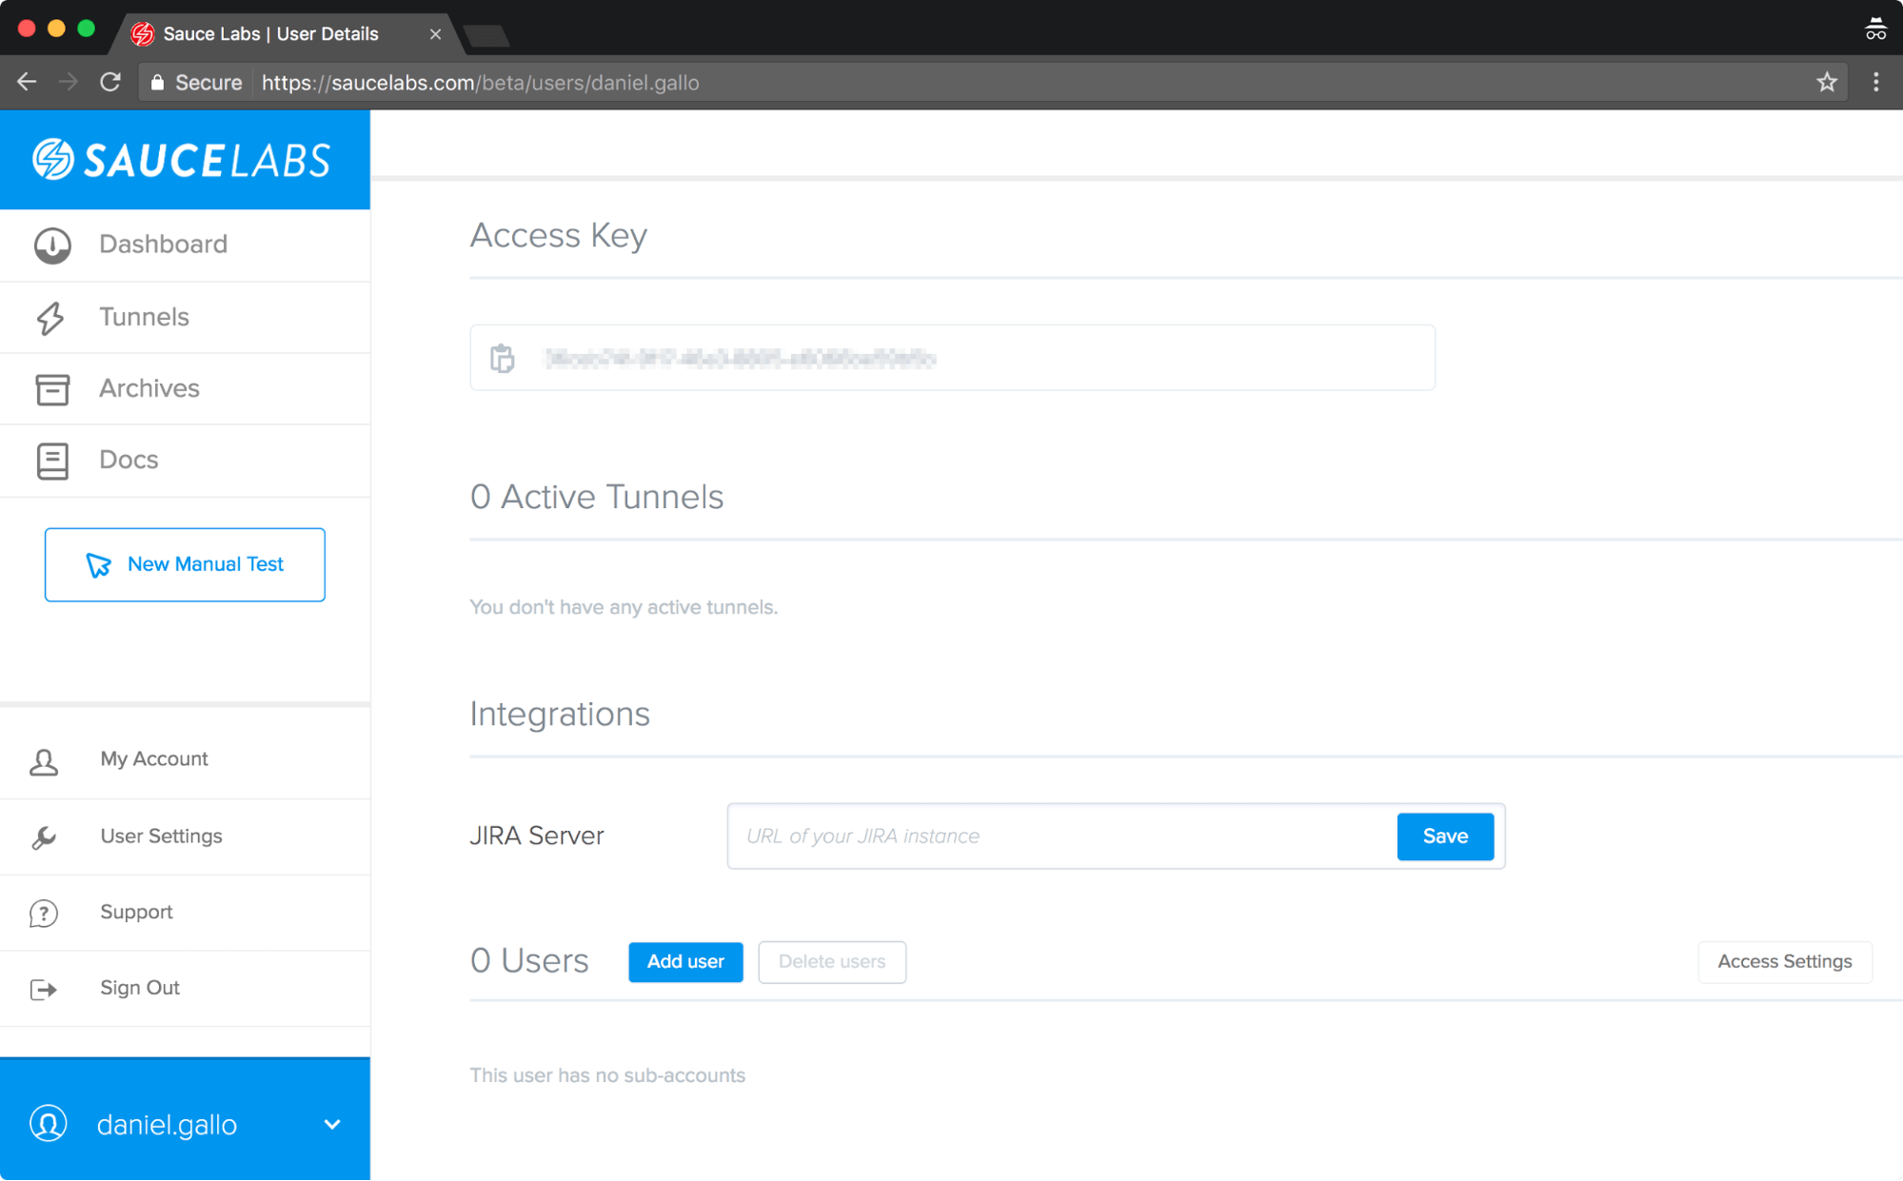
Task: Click 'This user has no sub-accounts' text
Action: (x=607, y=1075)
